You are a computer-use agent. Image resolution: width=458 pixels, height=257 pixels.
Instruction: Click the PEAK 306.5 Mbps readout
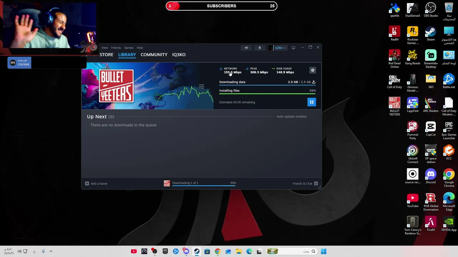click(x=257, y=70)
